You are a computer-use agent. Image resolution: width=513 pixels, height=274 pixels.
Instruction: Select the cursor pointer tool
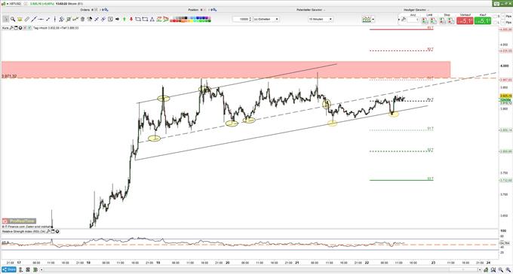5,19
